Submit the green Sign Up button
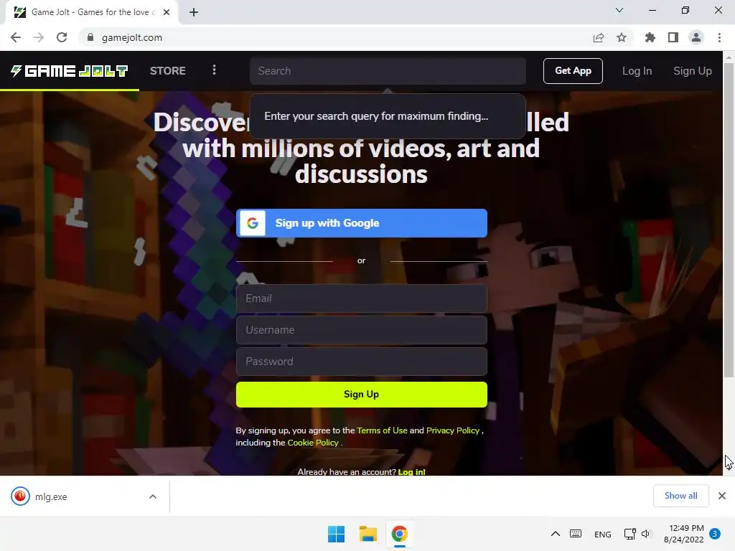 [362, 395]
